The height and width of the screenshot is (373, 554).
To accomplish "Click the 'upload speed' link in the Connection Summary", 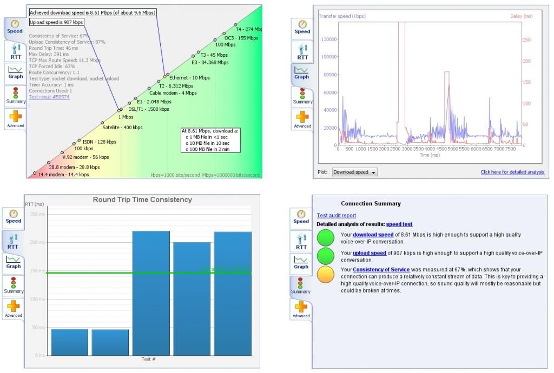I will pos(370,253).
